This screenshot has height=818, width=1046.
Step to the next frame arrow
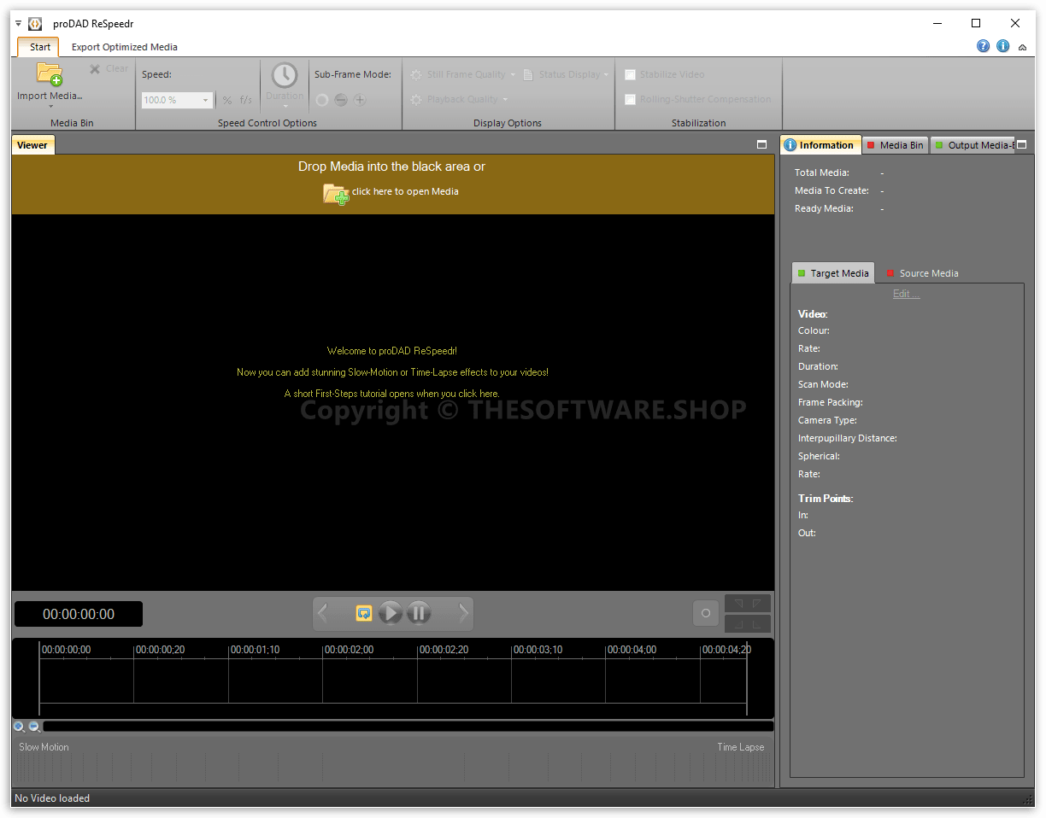pyautogui.click(x=464, y=613)
